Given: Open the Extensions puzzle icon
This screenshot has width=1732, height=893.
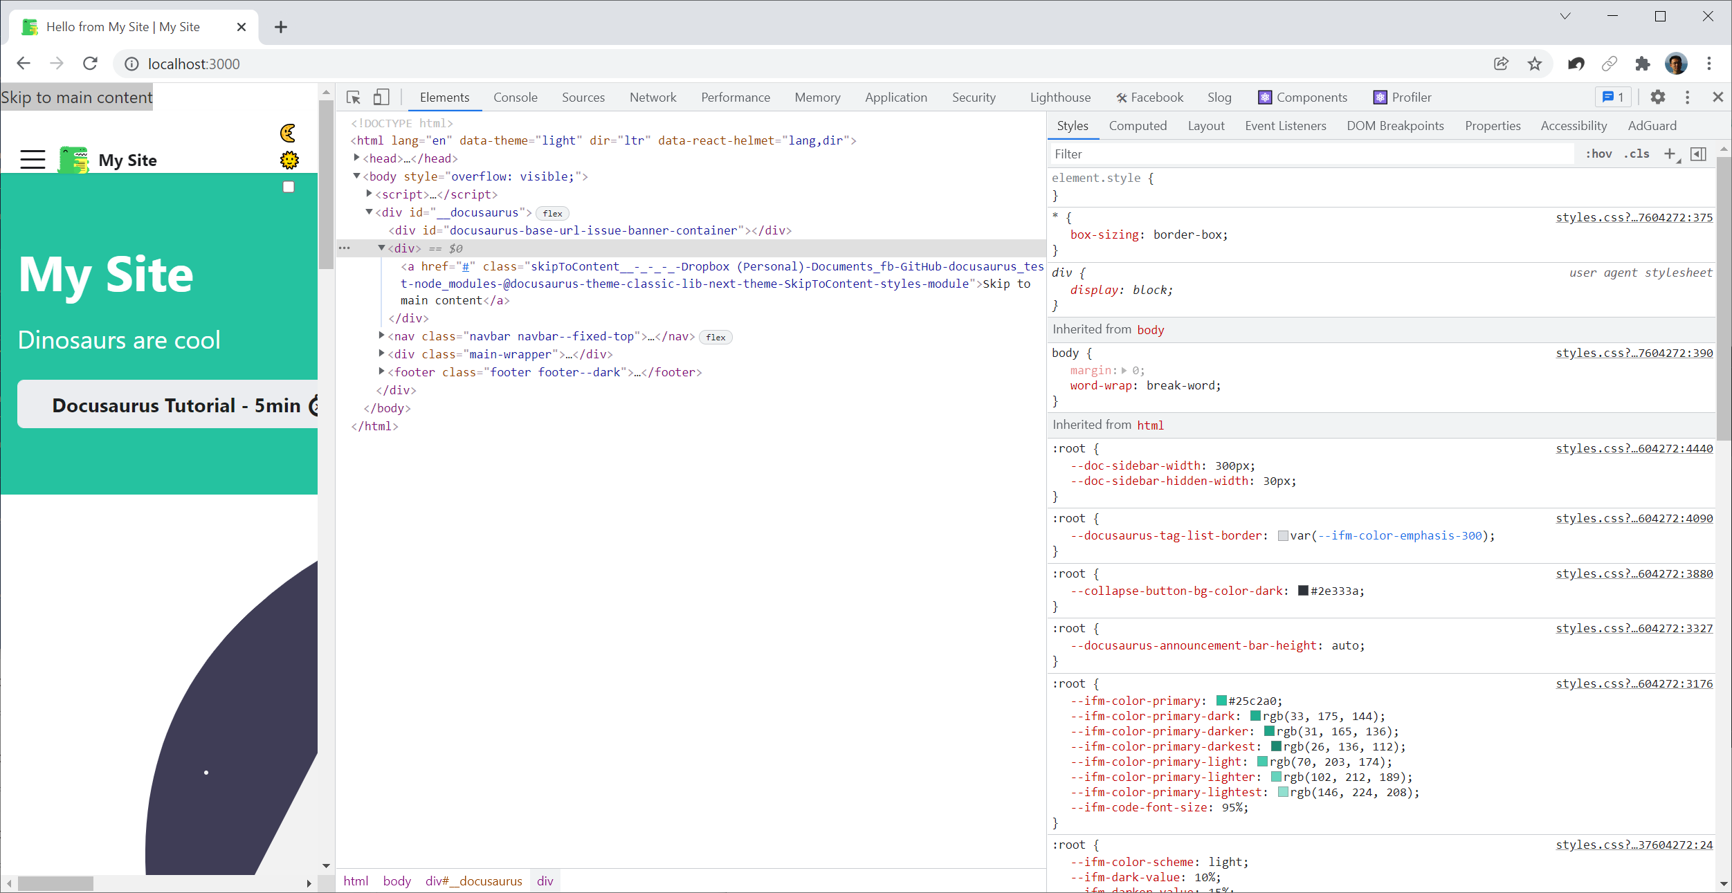Looking at the screenshot, I should (x=1643, y=64).
